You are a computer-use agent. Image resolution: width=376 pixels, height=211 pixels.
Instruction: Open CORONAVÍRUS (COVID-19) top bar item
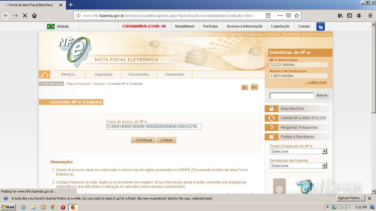tap(144, 26)
